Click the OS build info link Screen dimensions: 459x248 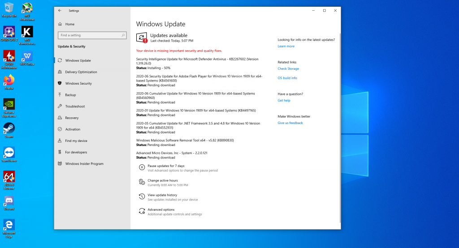tap(287, 78)
